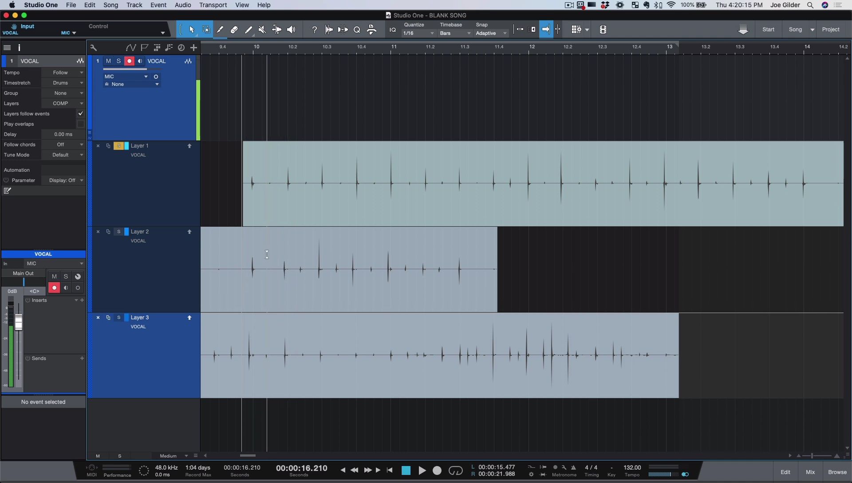
Task: Select the Eraser tool
Action: point(234,30)
